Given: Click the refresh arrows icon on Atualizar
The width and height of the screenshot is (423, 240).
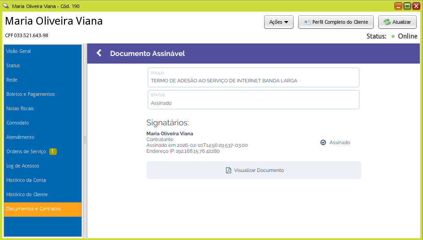Looking at the screenshot, I should pos(387,22).
